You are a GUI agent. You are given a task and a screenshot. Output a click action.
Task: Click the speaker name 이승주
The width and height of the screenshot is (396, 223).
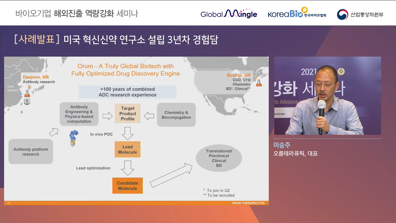[x=282, y=145]
